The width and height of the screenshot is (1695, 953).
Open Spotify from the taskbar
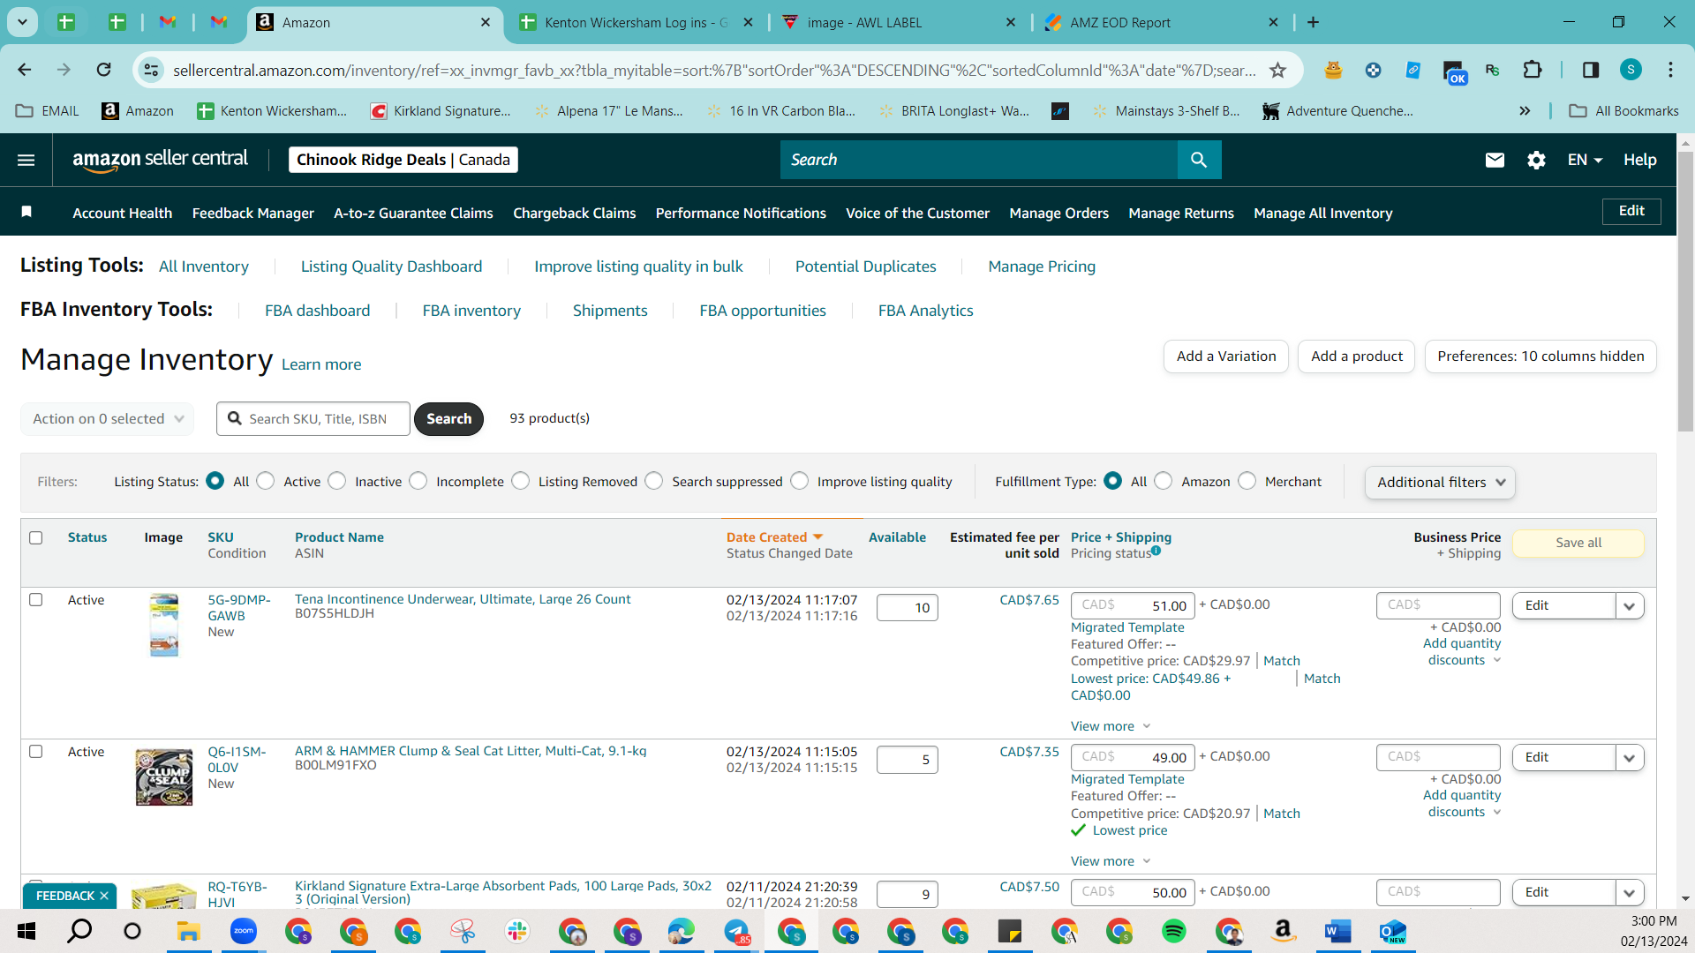[1174, 931]
